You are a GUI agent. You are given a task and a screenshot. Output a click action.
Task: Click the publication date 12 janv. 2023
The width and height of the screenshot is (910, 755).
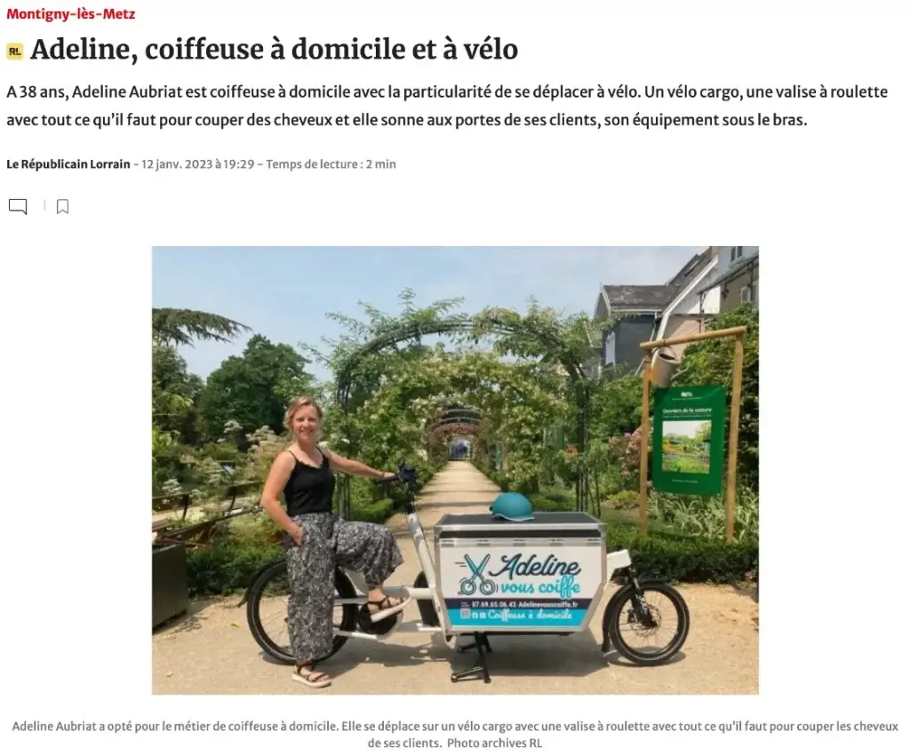point(177,164)
